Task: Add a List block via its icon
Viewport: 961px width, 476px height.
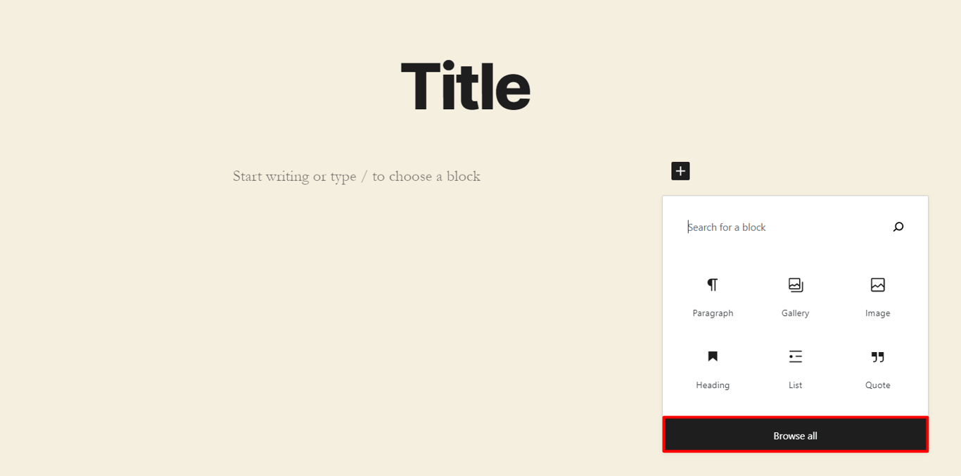Action: coord(795,356)
